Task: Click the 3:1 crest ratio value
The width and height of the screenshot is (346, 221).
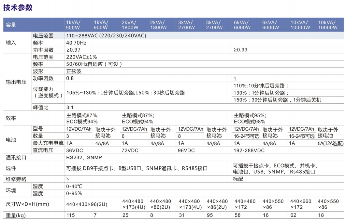Action: point(70,108)
